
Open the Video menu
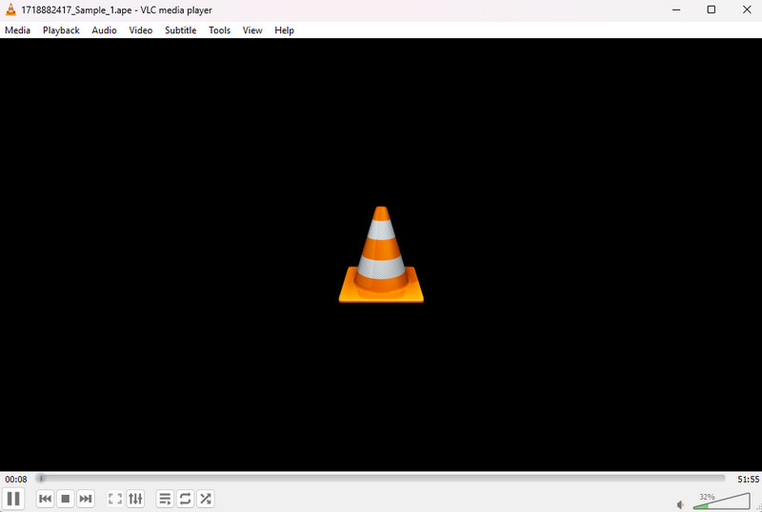[x=141, y=30]
